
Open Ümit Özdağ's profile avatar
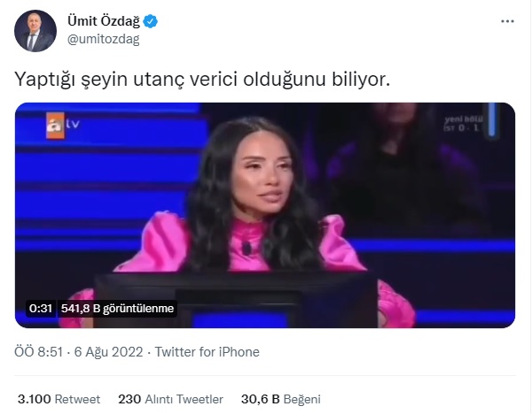click(35, 31)
